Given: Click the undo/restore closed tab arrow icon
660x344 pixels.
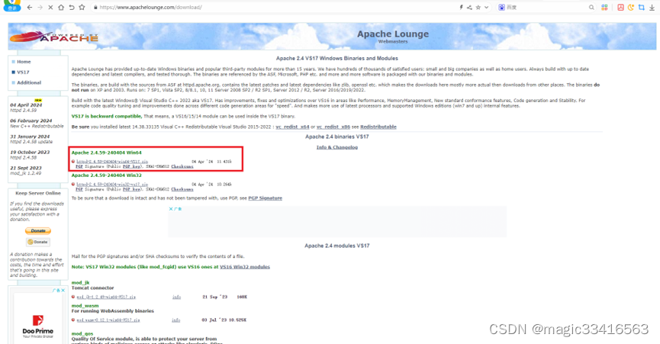Looking at the screenshot, I should coord(72,7).
